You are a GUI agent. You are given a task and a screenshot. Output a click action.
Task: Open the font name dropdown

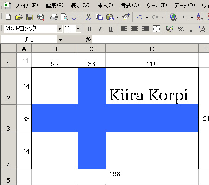pyautogui.click(x=59, y=29)
